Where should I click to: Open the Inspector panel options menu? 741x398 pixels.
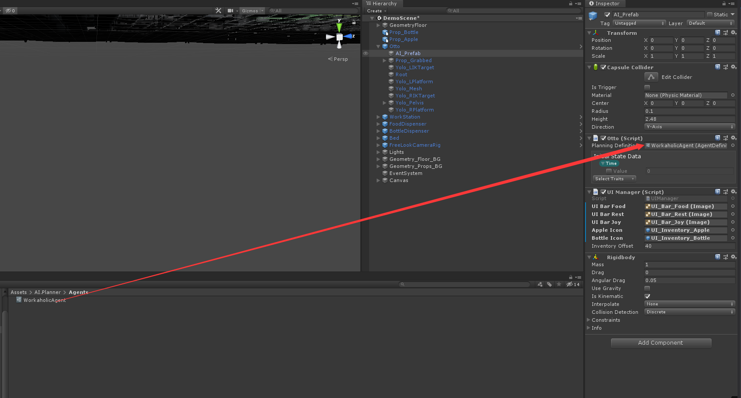pos(731,4)
